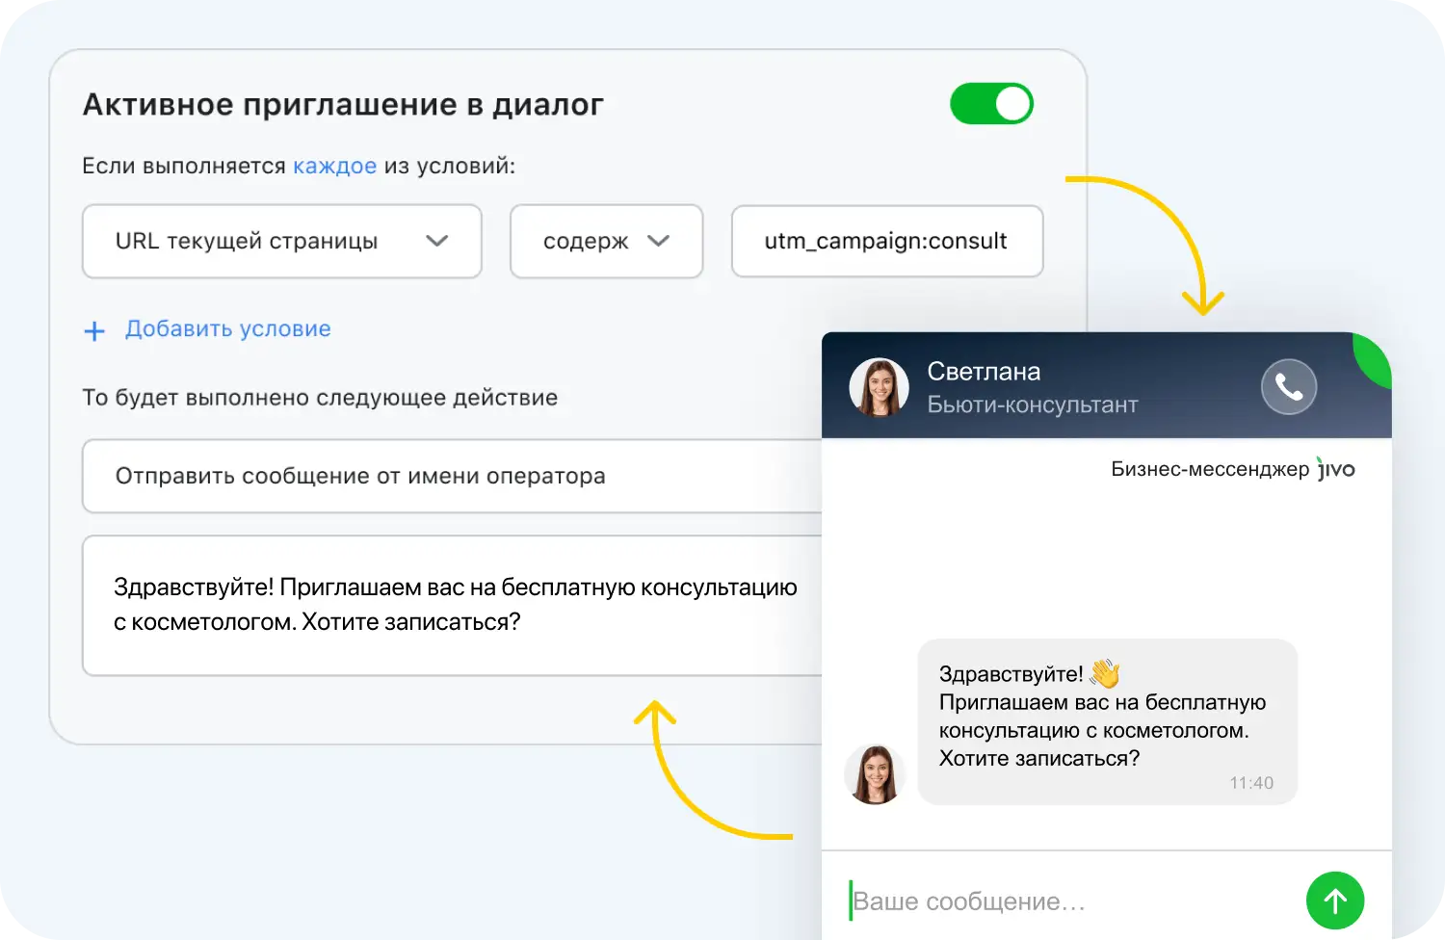Open the 'URL текущей страницы' dropdown
The width and height of the screenshot is (1445, 940).
click(282, 241)
